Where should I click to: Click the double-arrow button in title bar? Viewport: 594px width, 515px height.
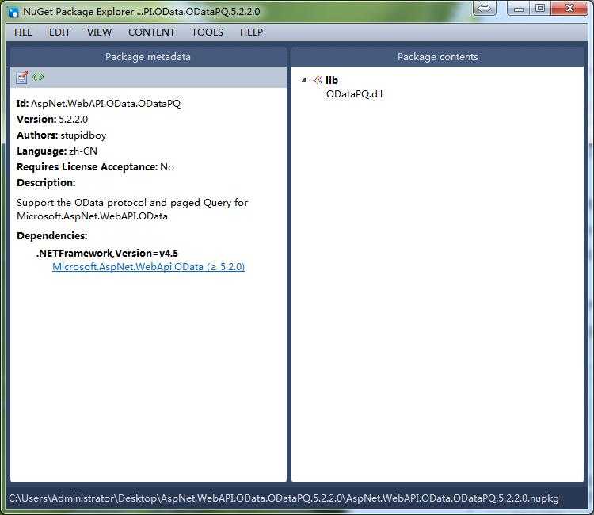pyautogui.click(x=485, y=9)
